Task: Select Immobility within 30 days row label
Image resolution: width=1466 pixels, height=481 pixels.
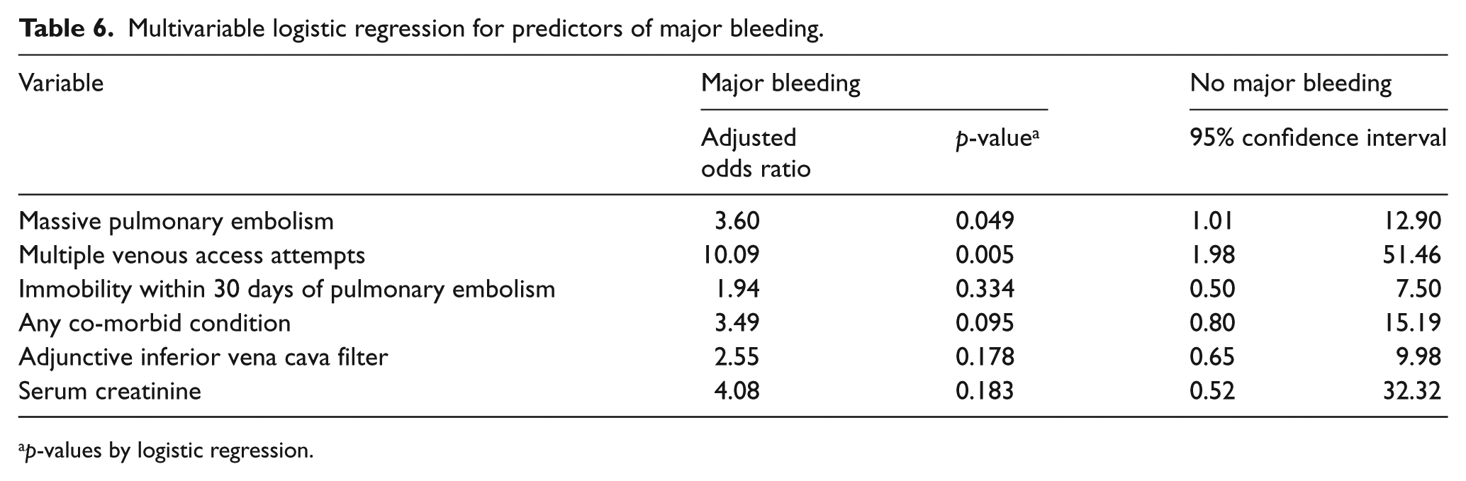Action: 287,290
